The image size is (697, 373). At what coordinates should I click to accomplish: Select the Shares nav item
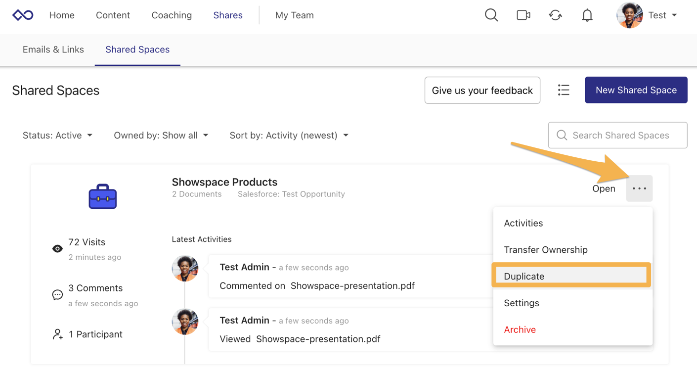tap(228, 15)
